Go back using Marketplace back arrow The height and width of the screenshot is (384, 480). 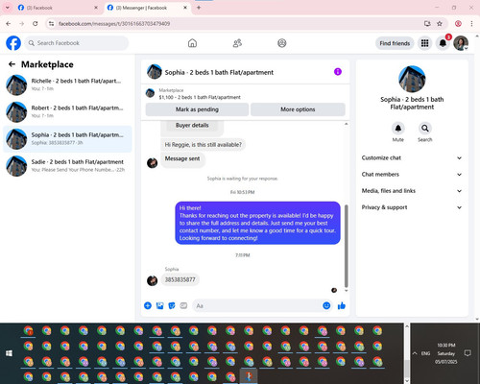12,64
